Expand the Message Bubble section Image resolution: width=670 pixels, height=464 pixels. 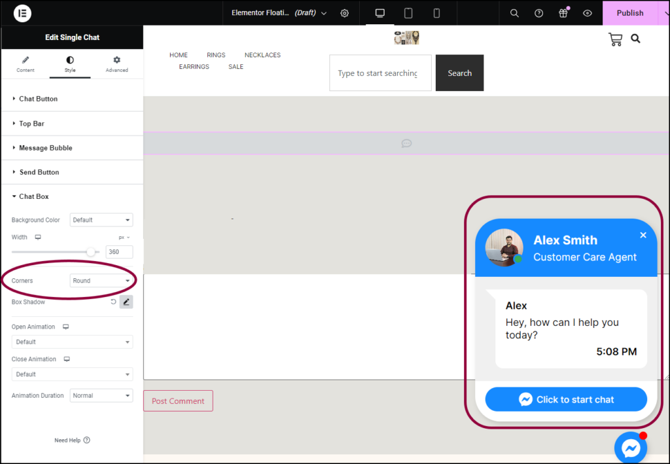45,147
